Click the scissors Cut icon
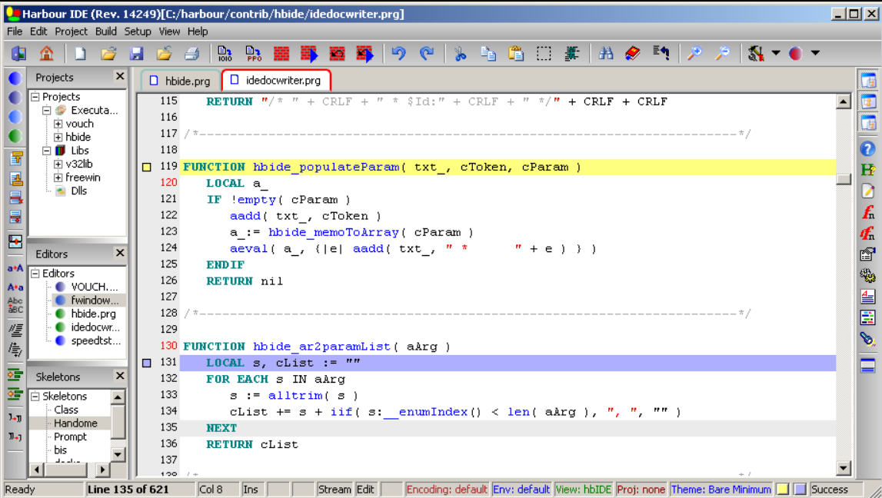This screenshot has height=498, width=882. [460, 54]
